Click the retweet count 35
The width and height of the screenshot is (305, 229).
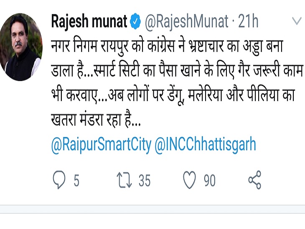(145, 181)
